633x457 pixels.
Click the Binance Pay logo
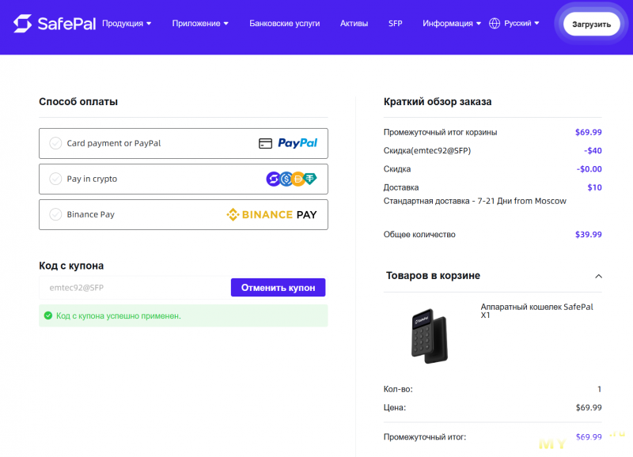coord(271,214)
